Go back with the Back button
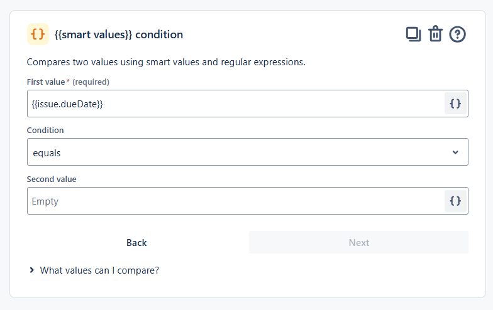493x310 pixels. coord(136,242)
